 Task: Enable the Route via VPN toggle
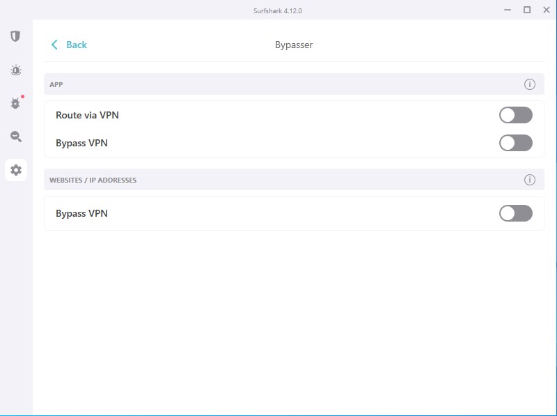click(516, 115)
